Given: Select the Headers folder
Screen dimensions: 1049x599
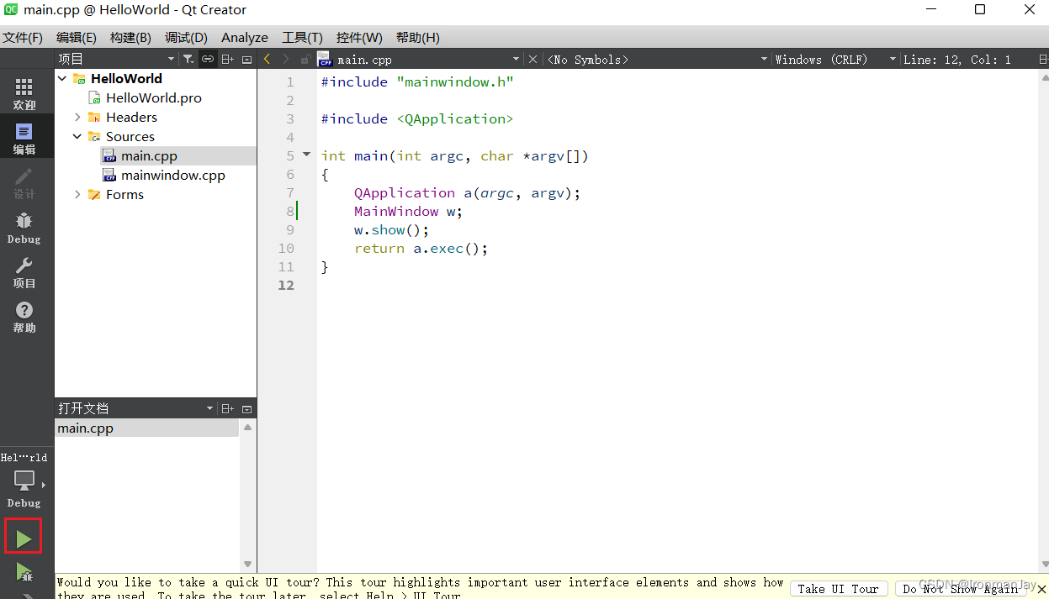Looking at the screenshot, I should tap(131, 117).
